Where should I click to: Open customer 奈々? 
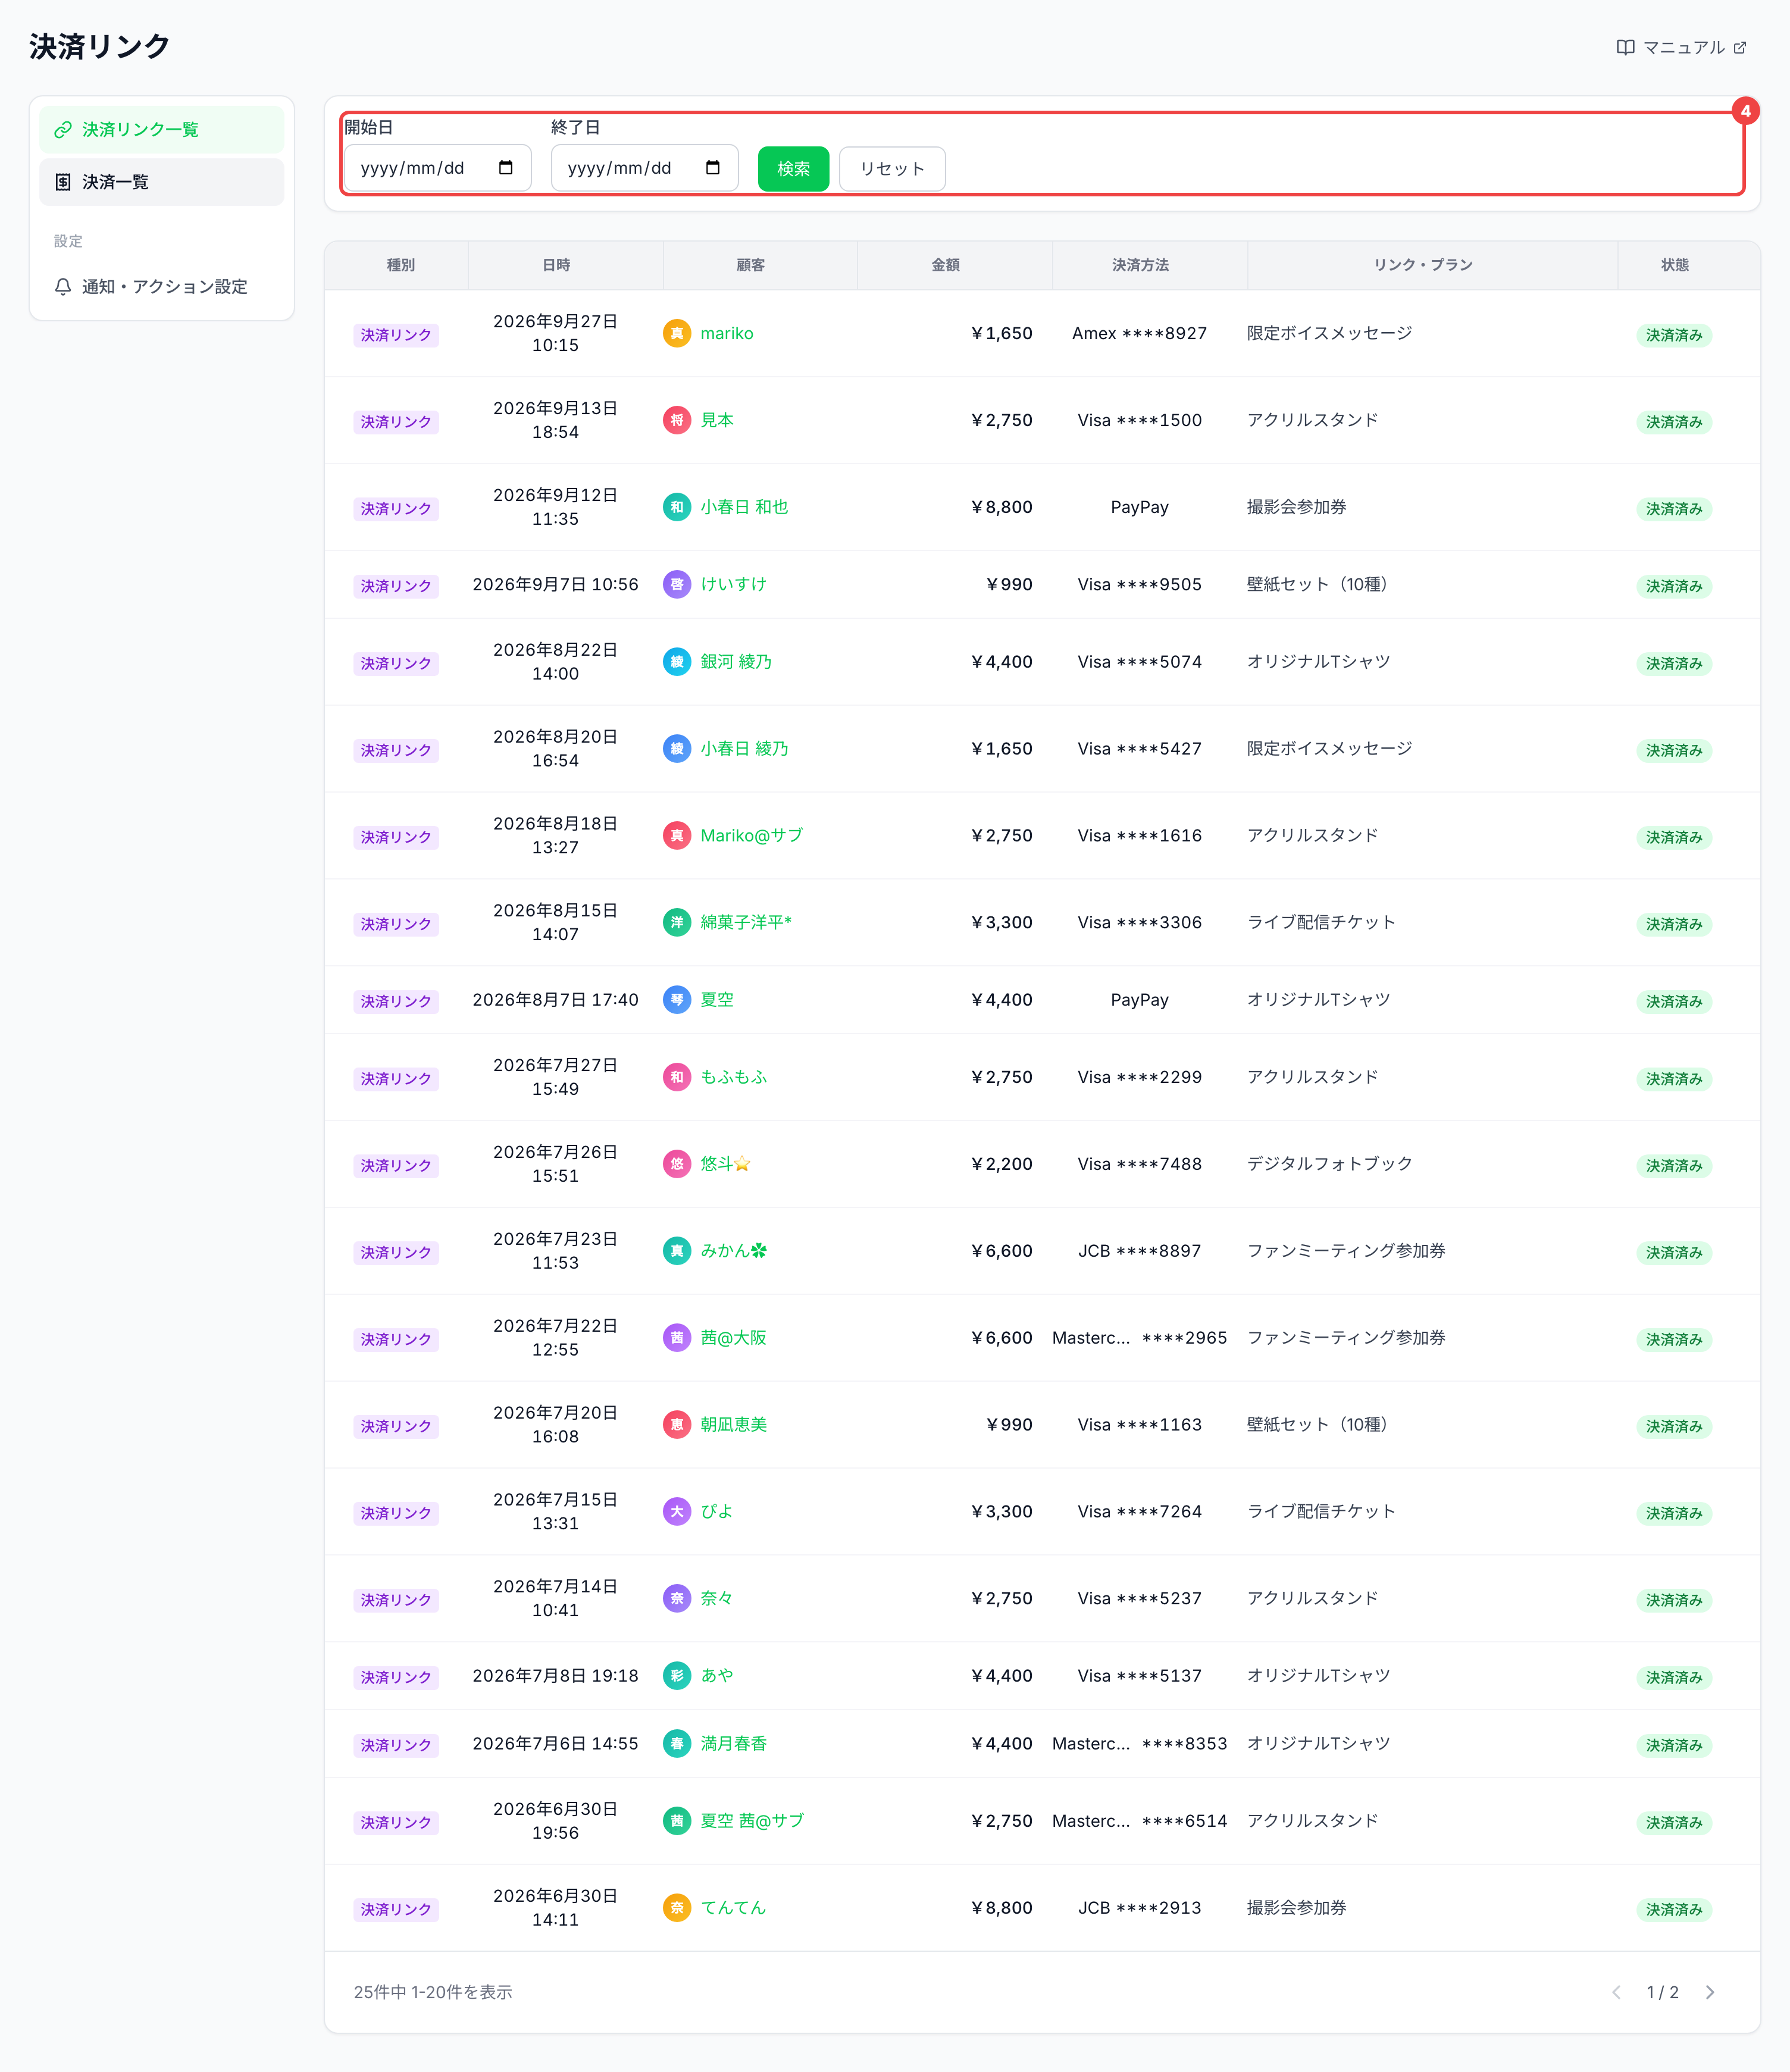717,1598
